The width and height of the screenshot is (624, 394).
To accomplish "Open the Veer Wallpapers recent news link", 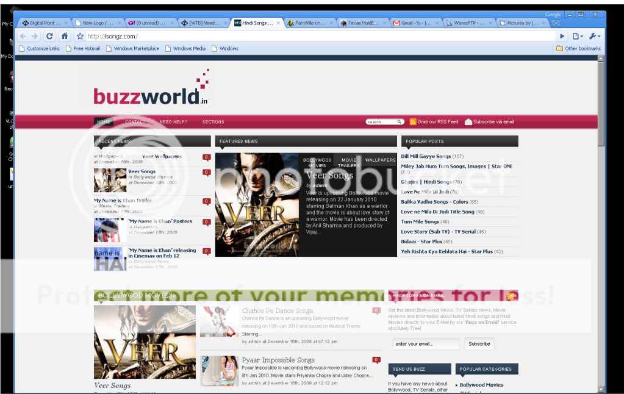I will click(x=162, y=156).
